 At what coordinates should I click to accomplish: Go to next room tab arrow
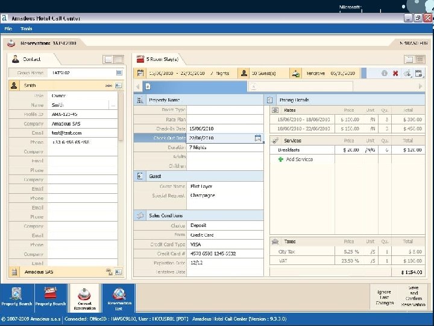click(421, 86)
